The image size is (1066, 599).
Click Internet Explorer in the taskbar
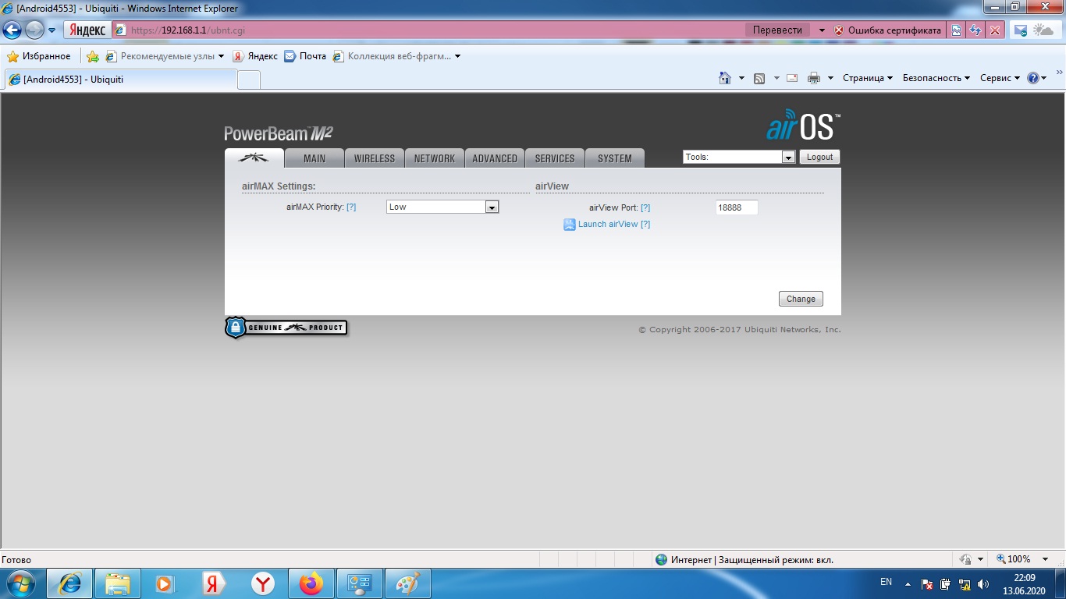(70, 583)
